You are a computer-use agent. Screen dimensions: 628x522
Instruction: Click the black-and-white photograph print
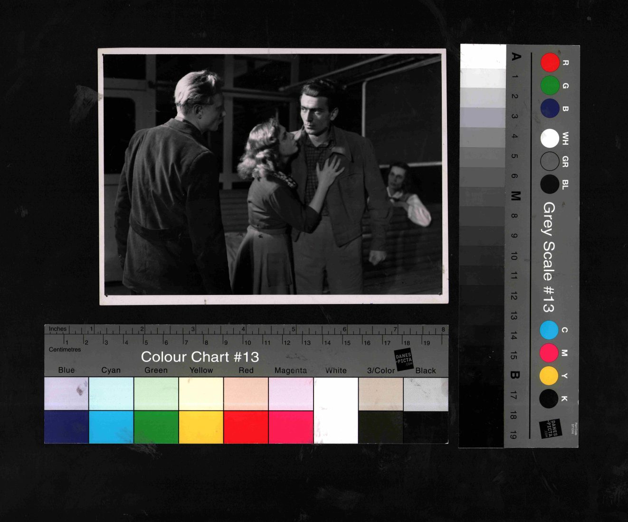[273, 176]
